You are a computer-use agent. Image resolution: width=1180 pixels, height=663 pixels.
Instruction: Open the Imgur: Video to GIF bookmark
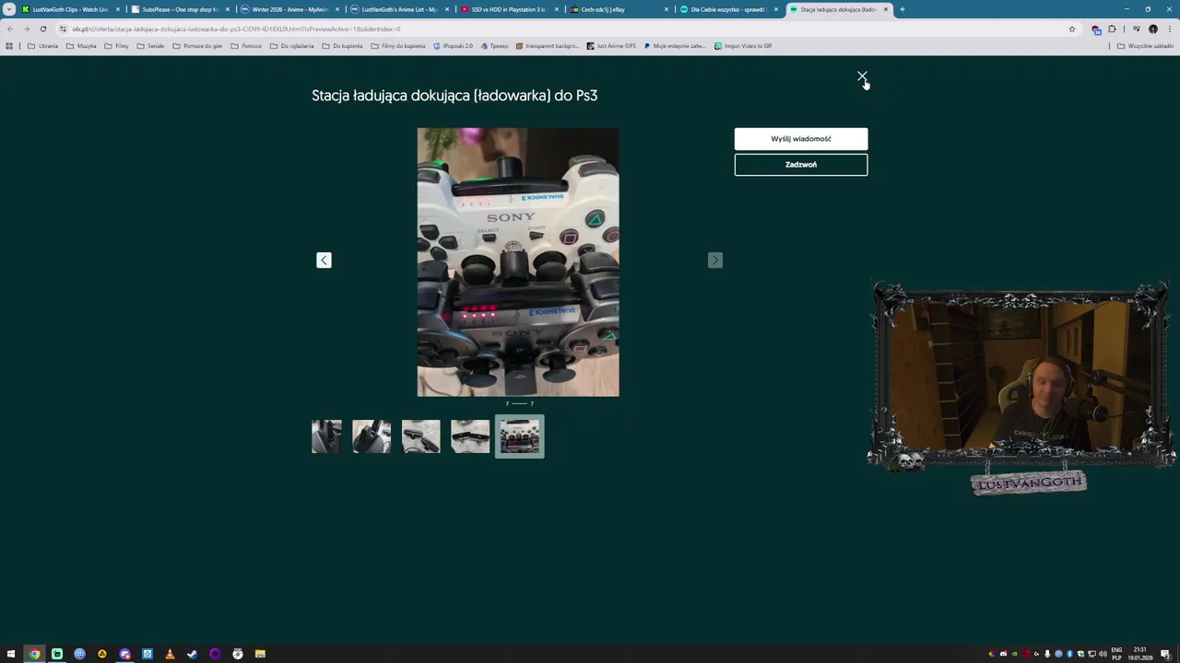tap(743, 46)
